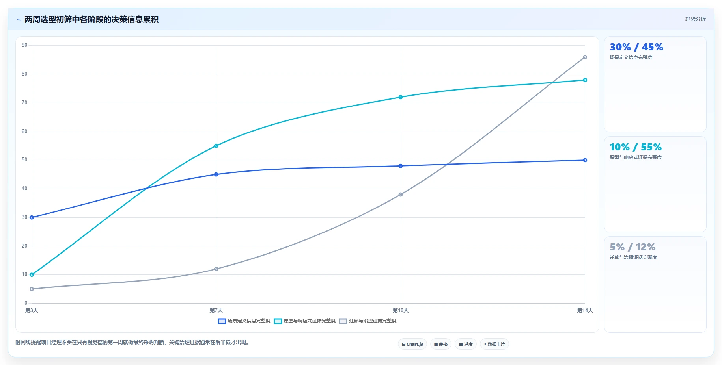This screenshot has width=722, height=365.
Task: Click the 第7天 x-axis label
Action: pos(216,311)
